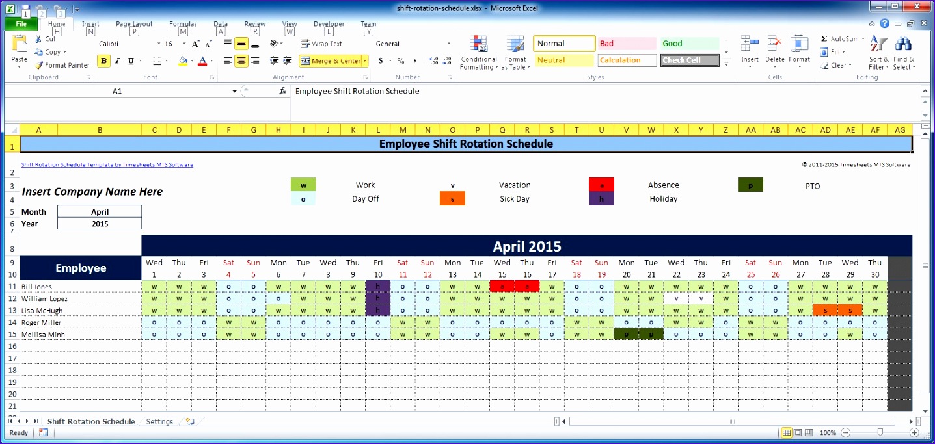Open the Font name dropdown
The height and width of the screenshot is (444, 935).
click(x=157, y=43)
